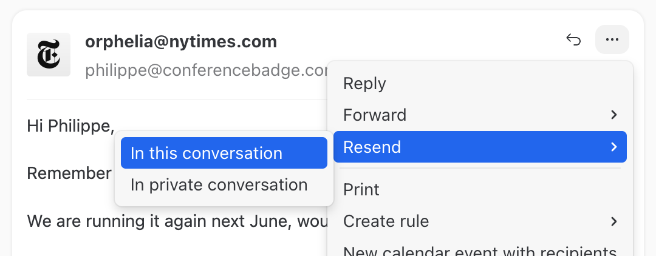Open the three-dot more options button
The image size is (656, 256).
tap(612, 40)
